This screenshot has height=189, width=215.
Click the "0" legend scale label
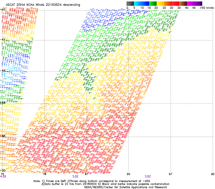click(127, 8)
